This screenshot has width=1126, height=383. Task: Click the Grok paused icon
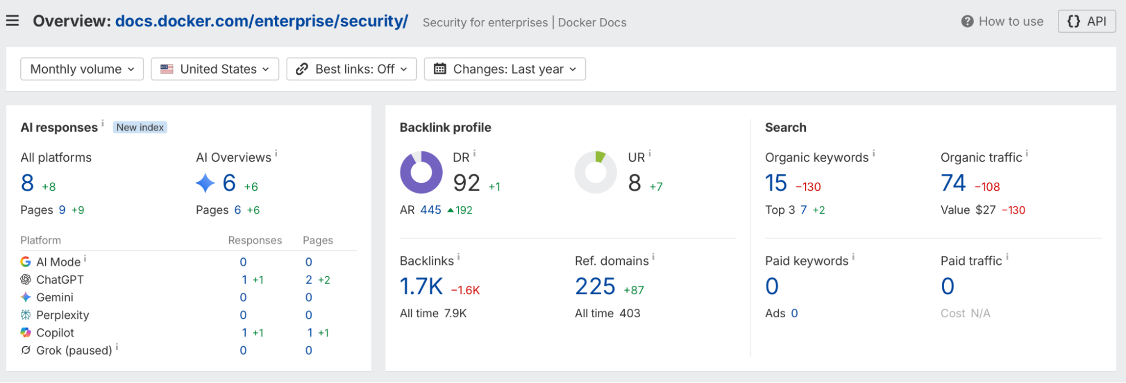coord(25,350)
